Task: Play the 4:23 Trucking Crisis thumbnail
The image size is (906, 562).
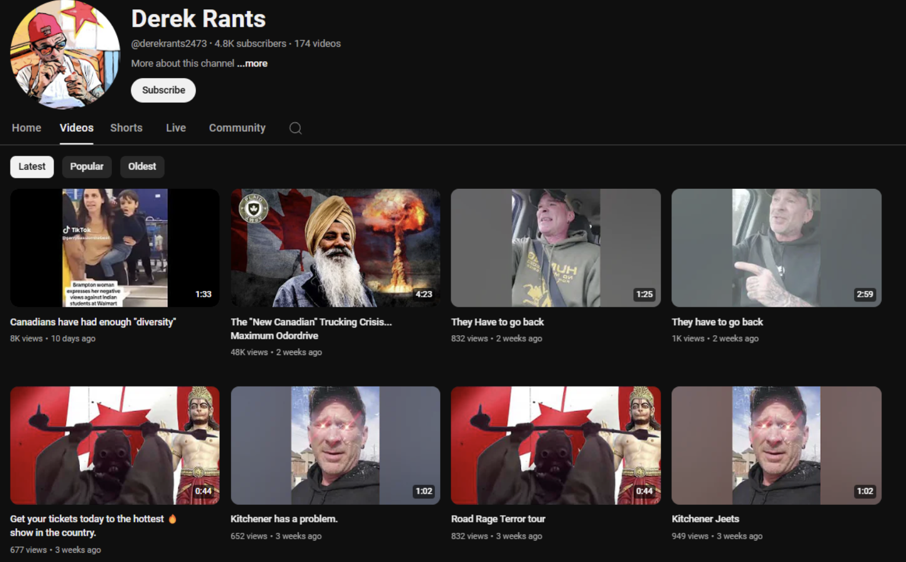Action: 335,248
